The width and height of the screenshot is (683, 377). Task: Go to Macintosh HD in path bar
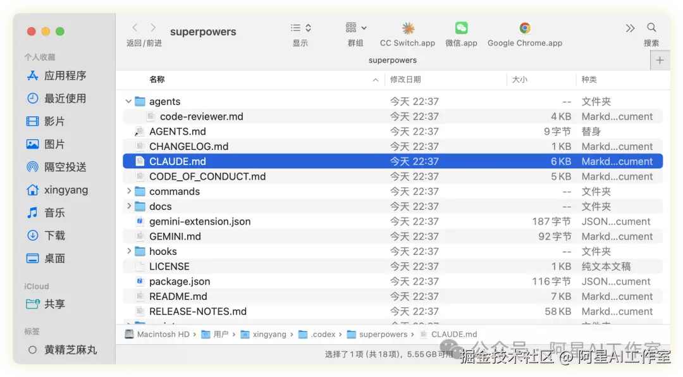[x=157, y=334]
